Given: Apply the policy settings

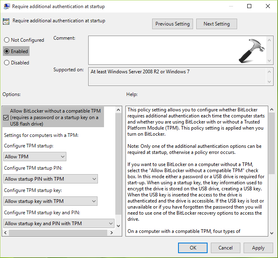Looking at the screenshot, I should click(x=258, y=248).
